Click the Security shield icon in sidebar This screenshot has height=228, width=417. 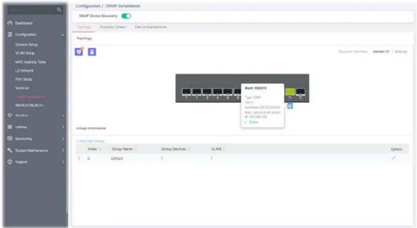(10, 115)
